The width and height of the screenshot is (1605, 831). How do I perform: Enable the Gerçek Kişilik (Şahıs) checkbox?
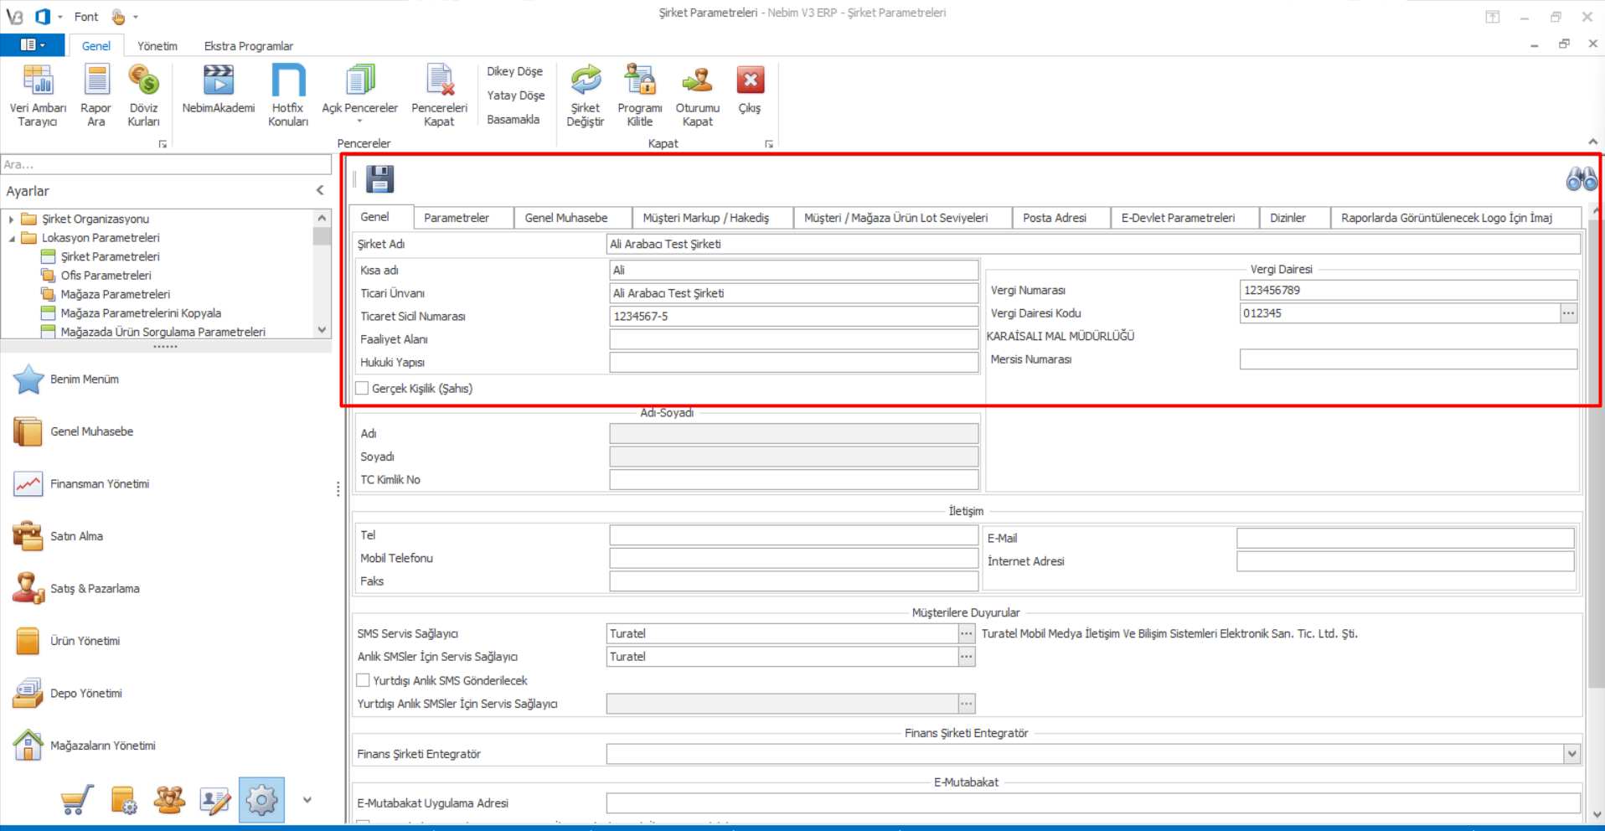(x=363, y=389)
